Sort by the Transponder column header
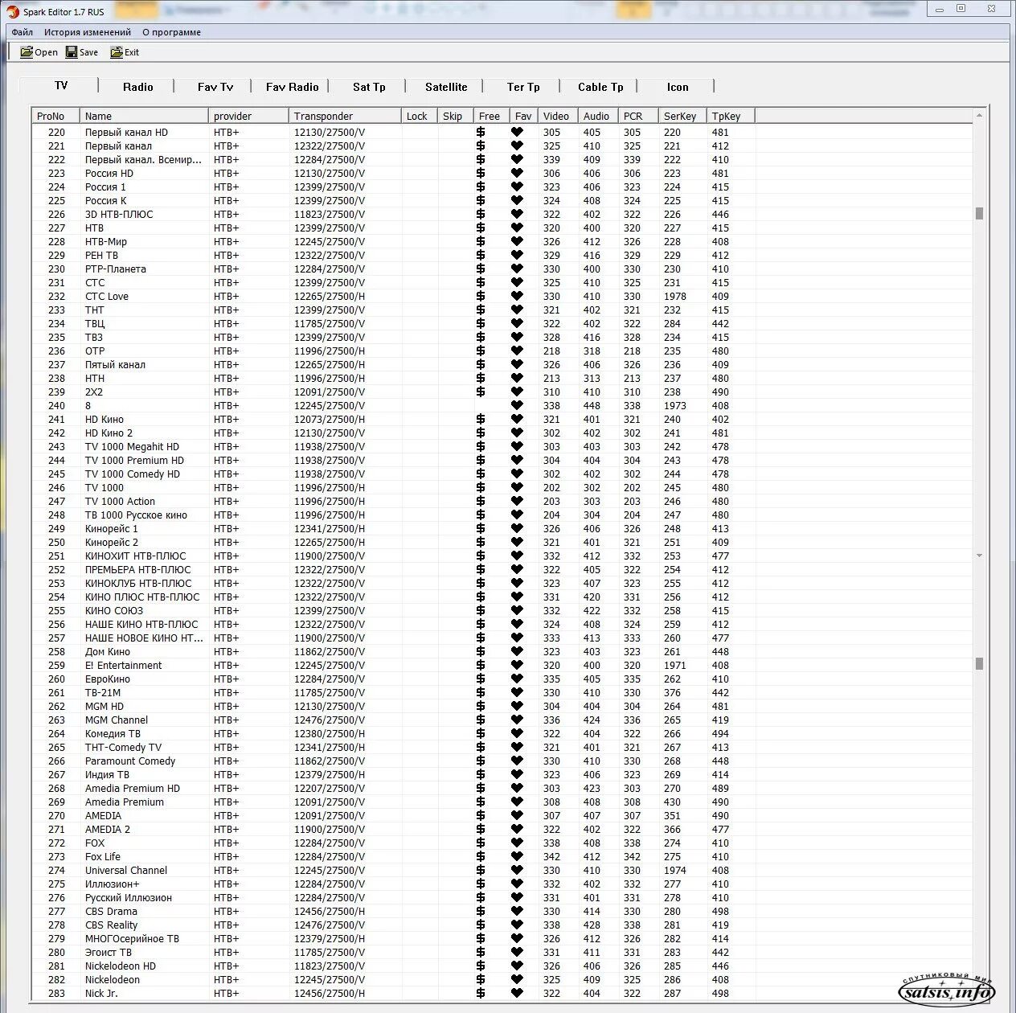Screen dimensions: 1016x1013 [345, 116]
